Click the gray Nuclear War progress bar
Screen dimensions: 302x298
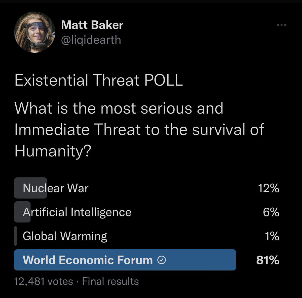31,188
